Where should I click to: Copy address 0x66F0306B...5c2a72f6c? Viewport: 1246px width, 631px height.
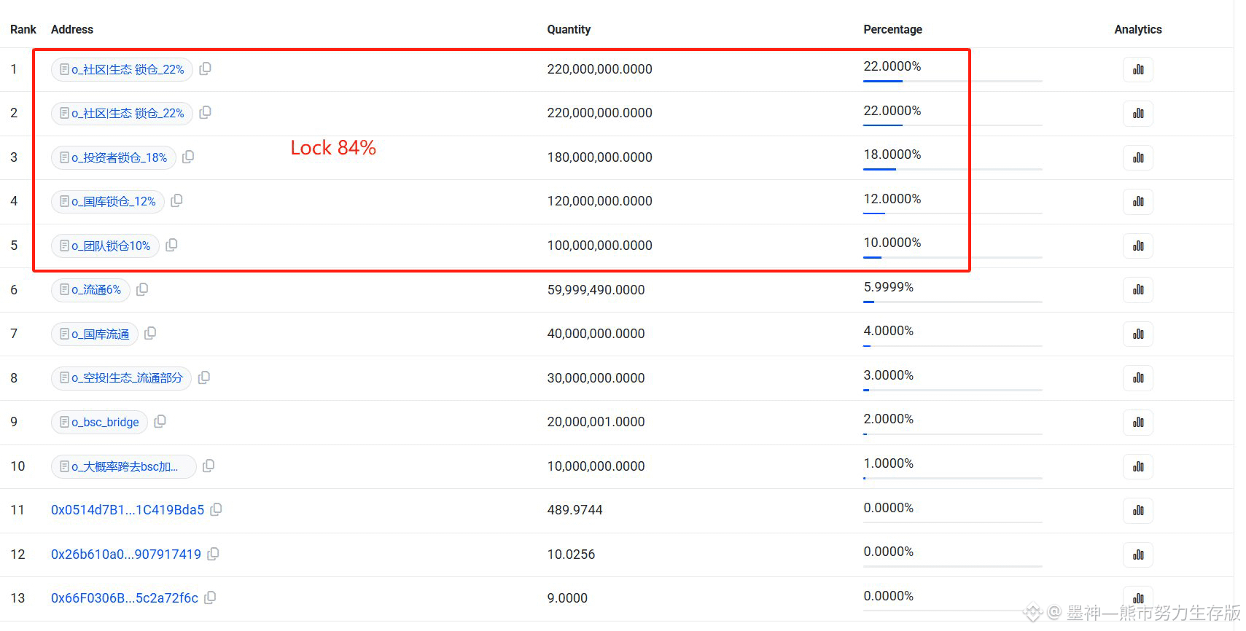click(x=210, y=597)
